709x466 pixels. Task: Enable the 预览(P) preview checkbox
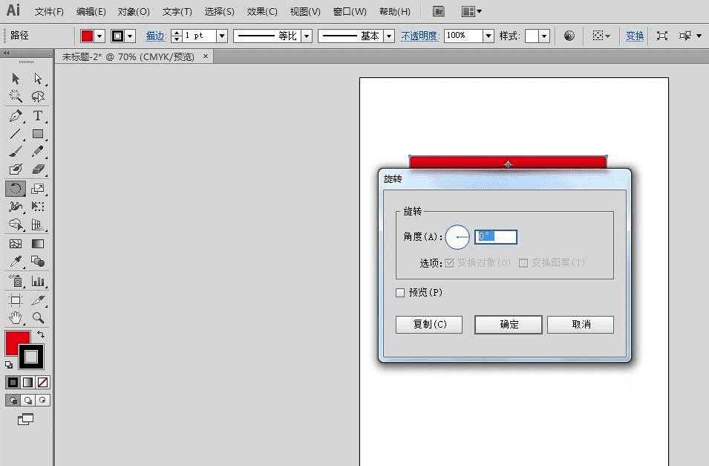(x=400, y=293)
